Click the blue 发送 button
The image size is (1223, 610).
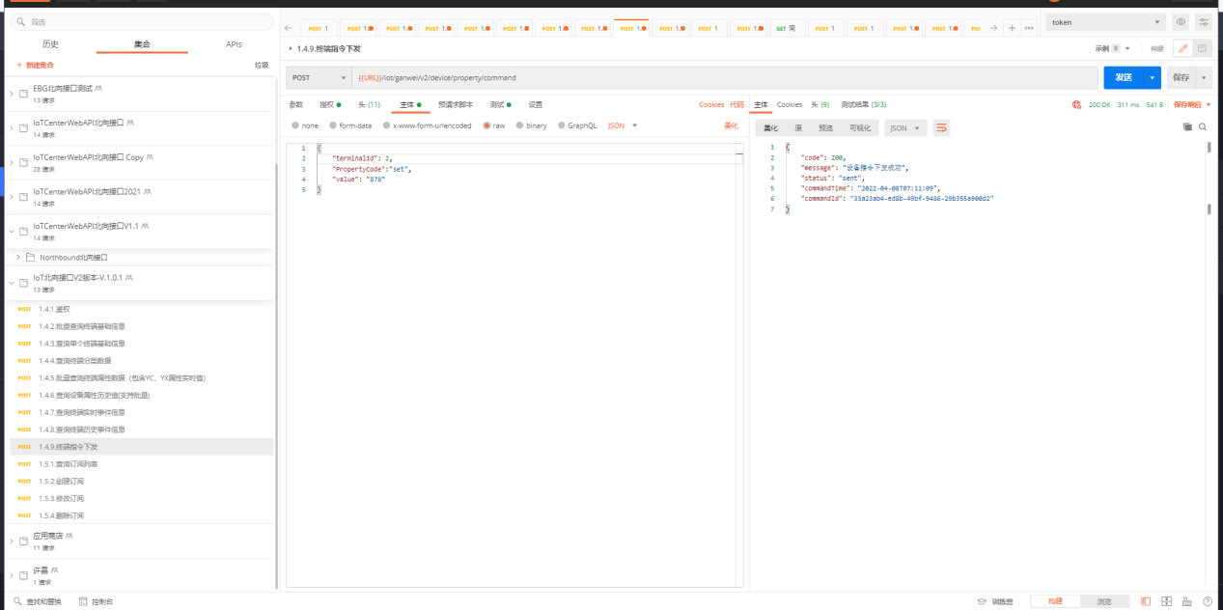1123,77
